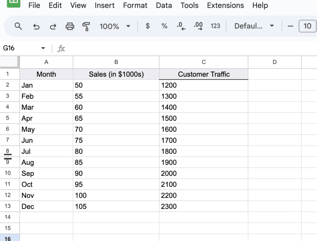Select the Oct cell

click(x=46, y=184)
